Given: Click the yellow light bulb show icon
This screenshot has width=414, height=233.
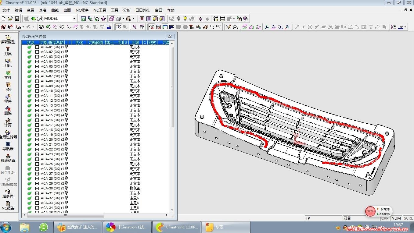Looking at the screenshot, I should tap(185, 19).
